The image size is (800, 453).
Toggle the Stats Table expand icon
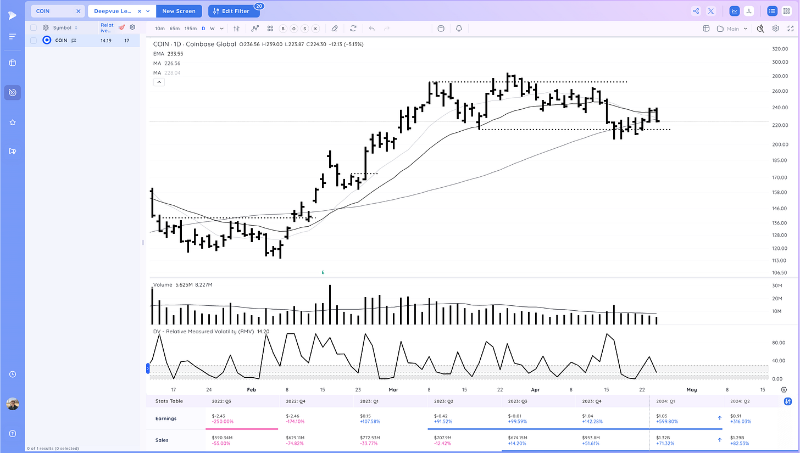tap(788, 401)
